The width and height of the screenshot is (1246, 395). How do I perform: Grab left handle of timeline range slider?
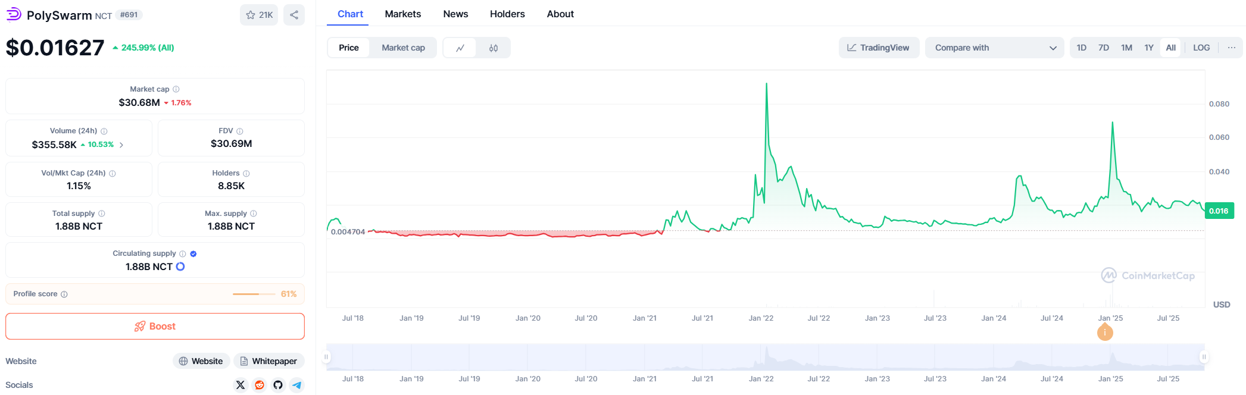coord(326,357)
